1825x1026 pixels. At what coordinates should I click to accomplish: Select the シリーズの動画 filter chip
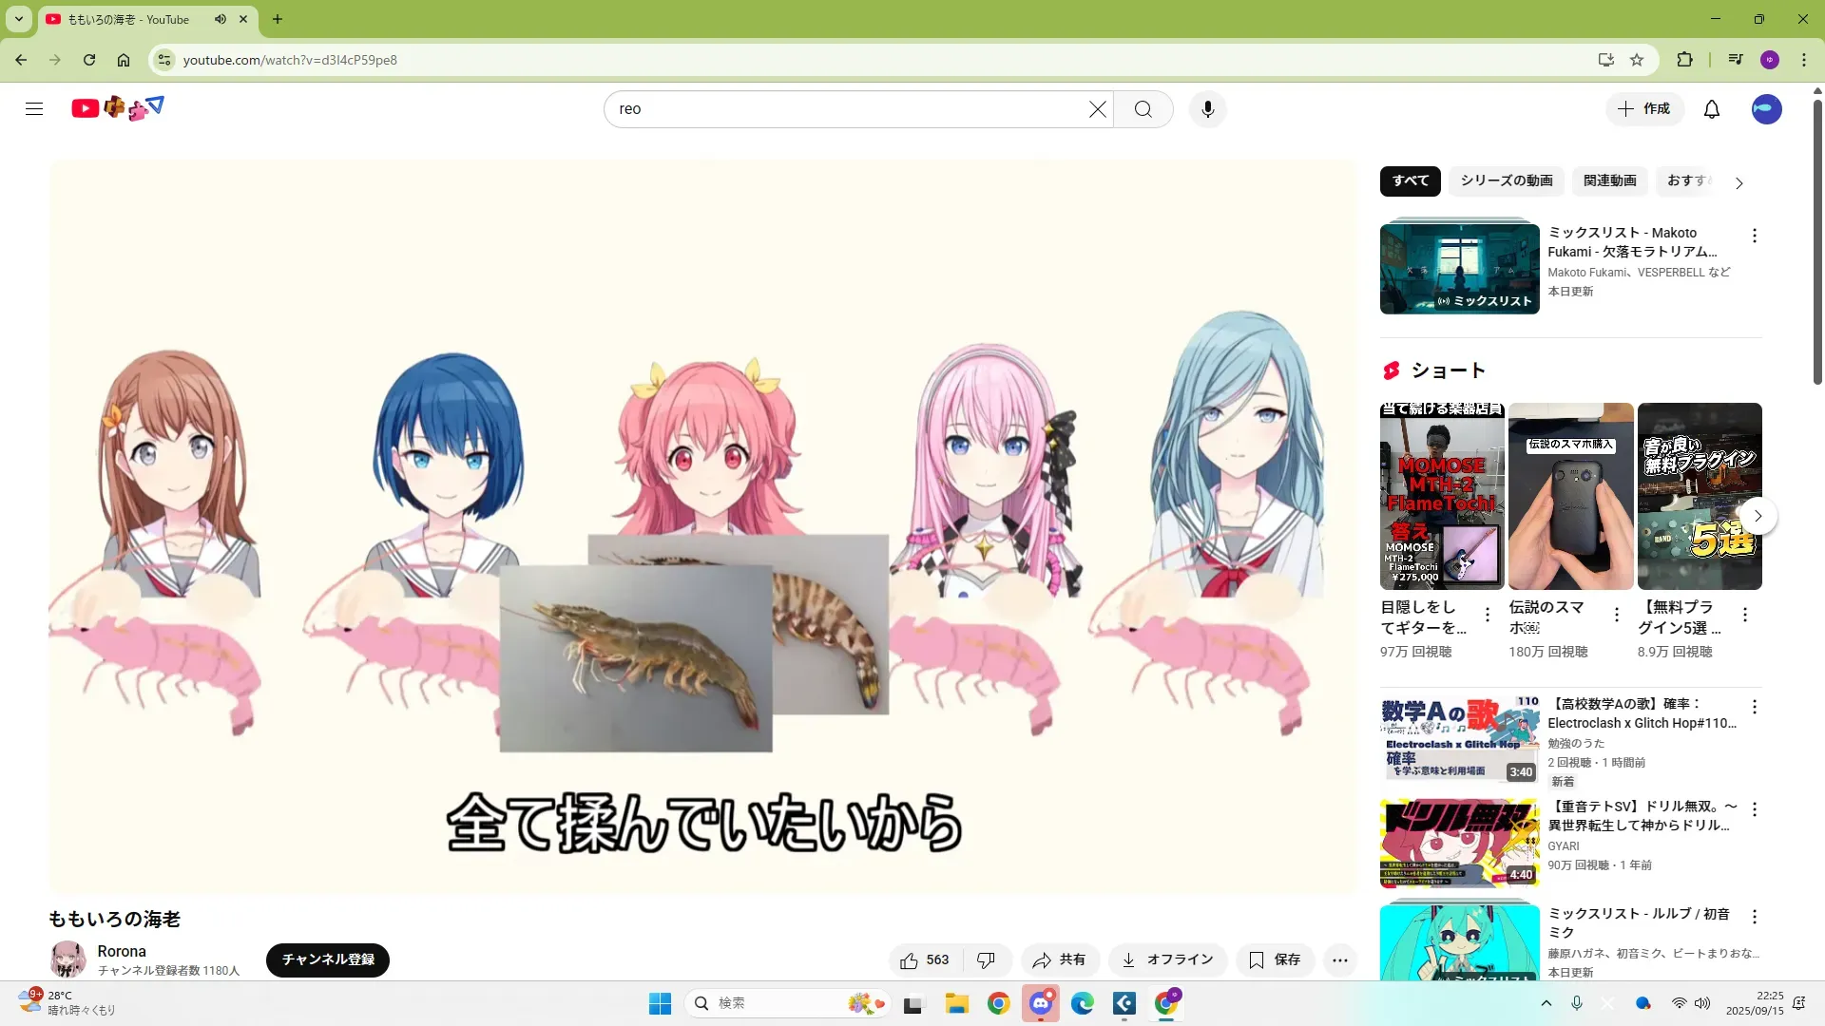tap(1506, 180)
